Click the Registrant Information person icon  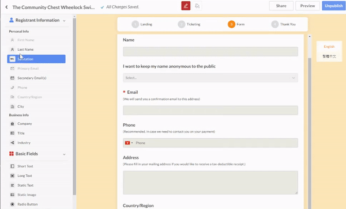click(x=12, y=20)
